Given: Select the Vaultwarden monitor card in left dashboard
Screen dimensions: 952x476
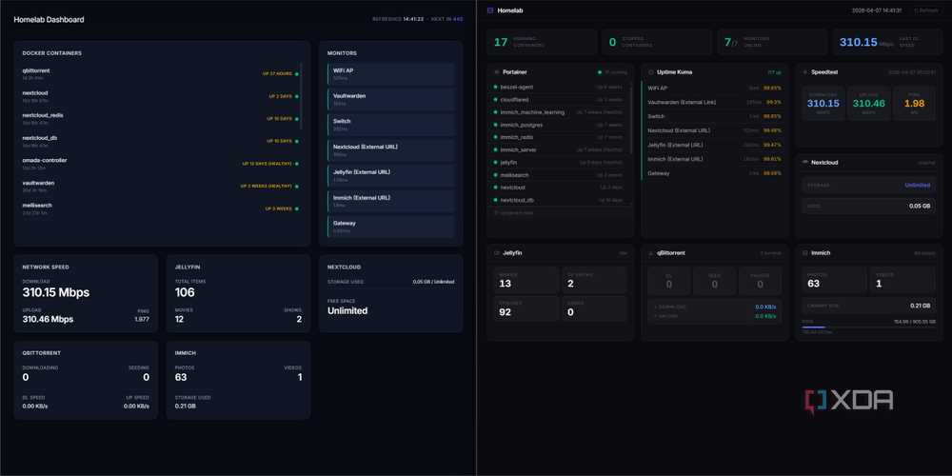Looking at the screenshot, I should pyautogui.click(x=390, y=100).
